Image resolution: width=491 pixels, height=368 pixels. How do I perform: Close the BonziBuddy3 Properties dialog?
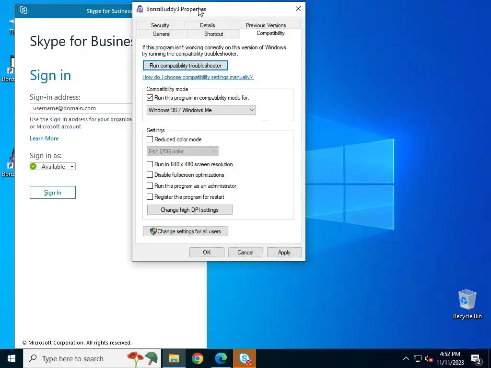pyautogui.click(x=298, y=9)
